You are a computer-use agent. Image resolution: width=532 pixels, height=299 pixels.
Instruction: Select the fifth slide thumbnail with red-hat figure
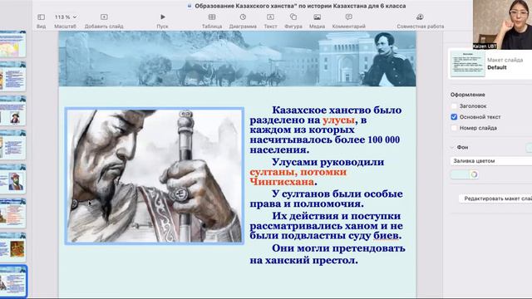(x=12, y=179)
